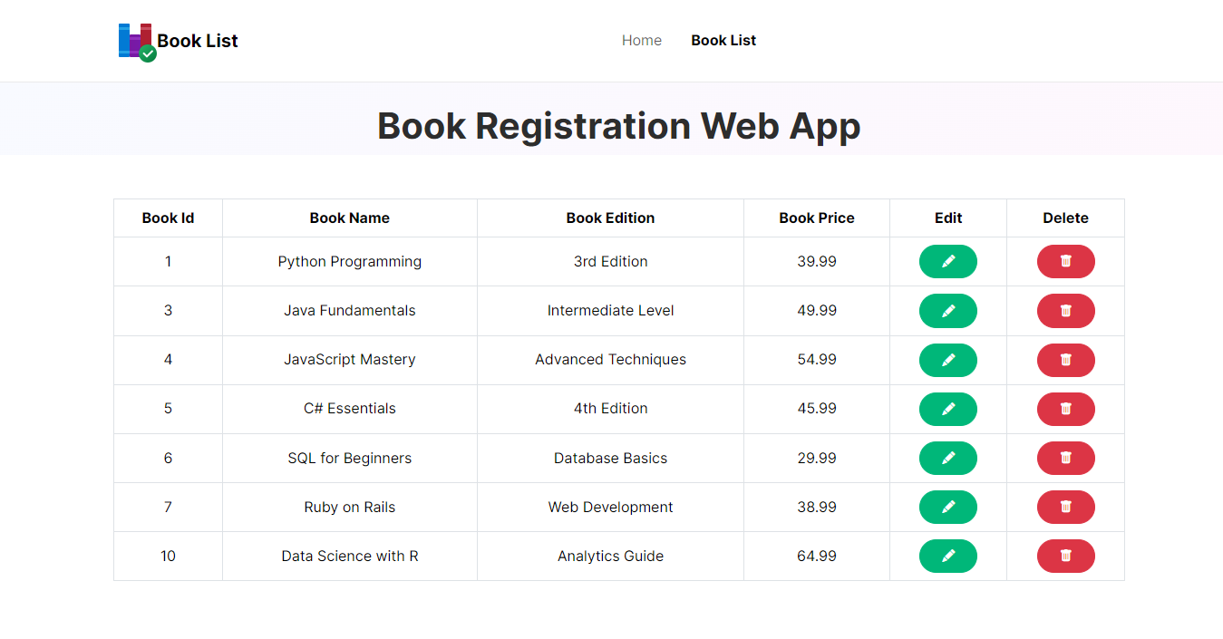Screen dimensions: 1223x639
Task: Remove the Data Science with R book
Action: coord(1065,556)
